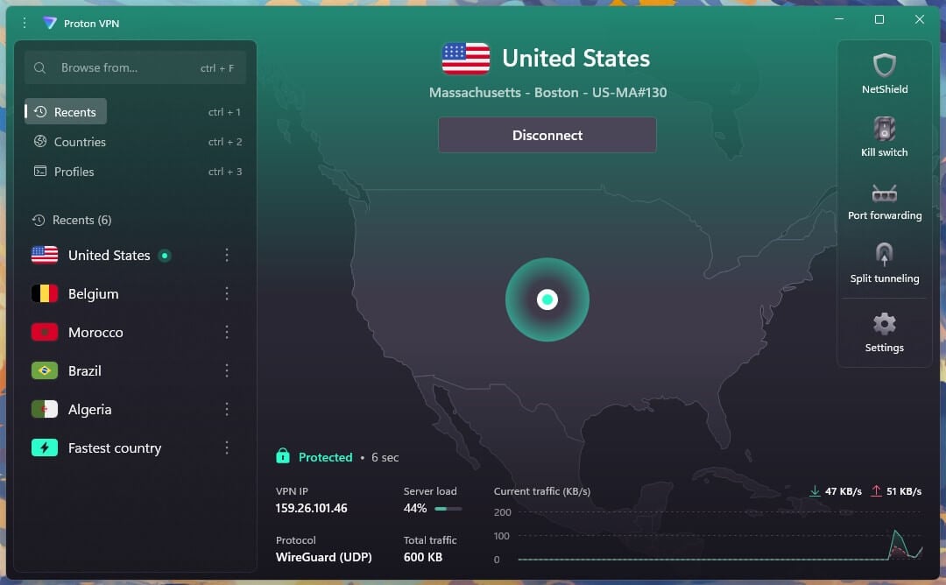This screenshot has height=585, width=946.
Task: Click the Disconnect button
Action: click(547, 135)
